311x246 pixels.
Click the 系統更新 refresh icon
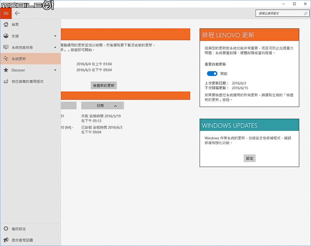pyautogui.click(x=6, y=58)
